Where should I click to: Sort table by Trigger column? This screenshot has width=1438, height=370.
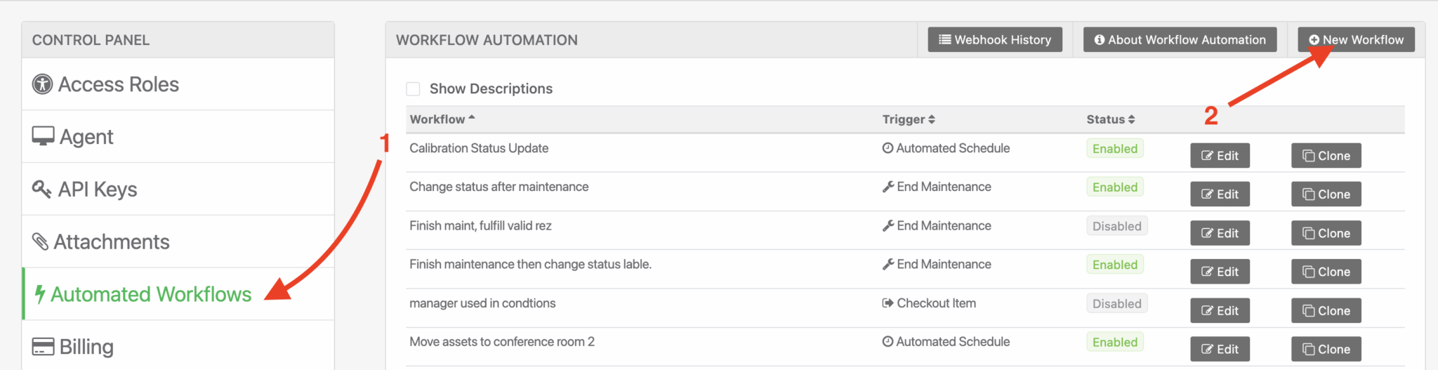[x=909, y=119]
